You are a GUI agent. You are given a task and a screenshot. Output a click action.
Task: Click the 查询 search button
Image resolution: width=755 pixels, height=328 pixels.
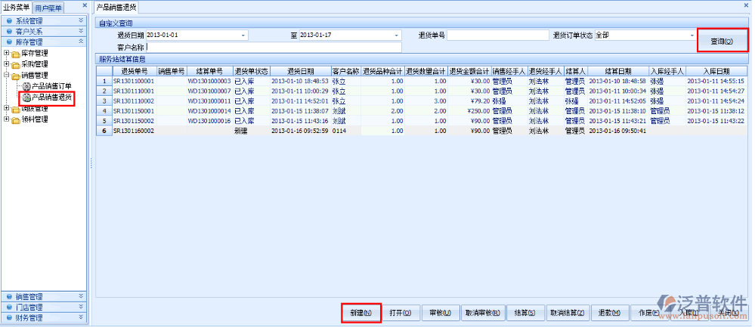tap(721, 41)
